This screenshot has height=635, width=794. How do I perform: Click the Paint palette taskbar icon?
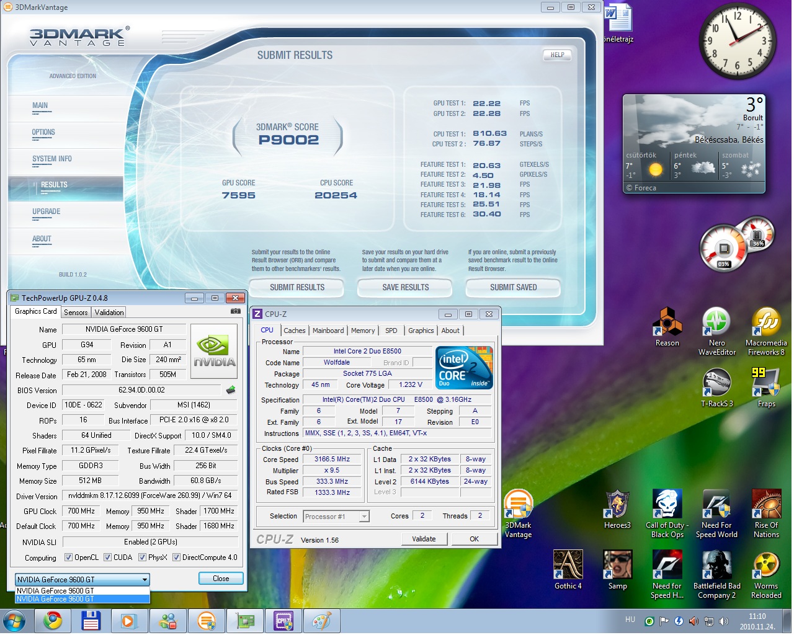[321, 621]
